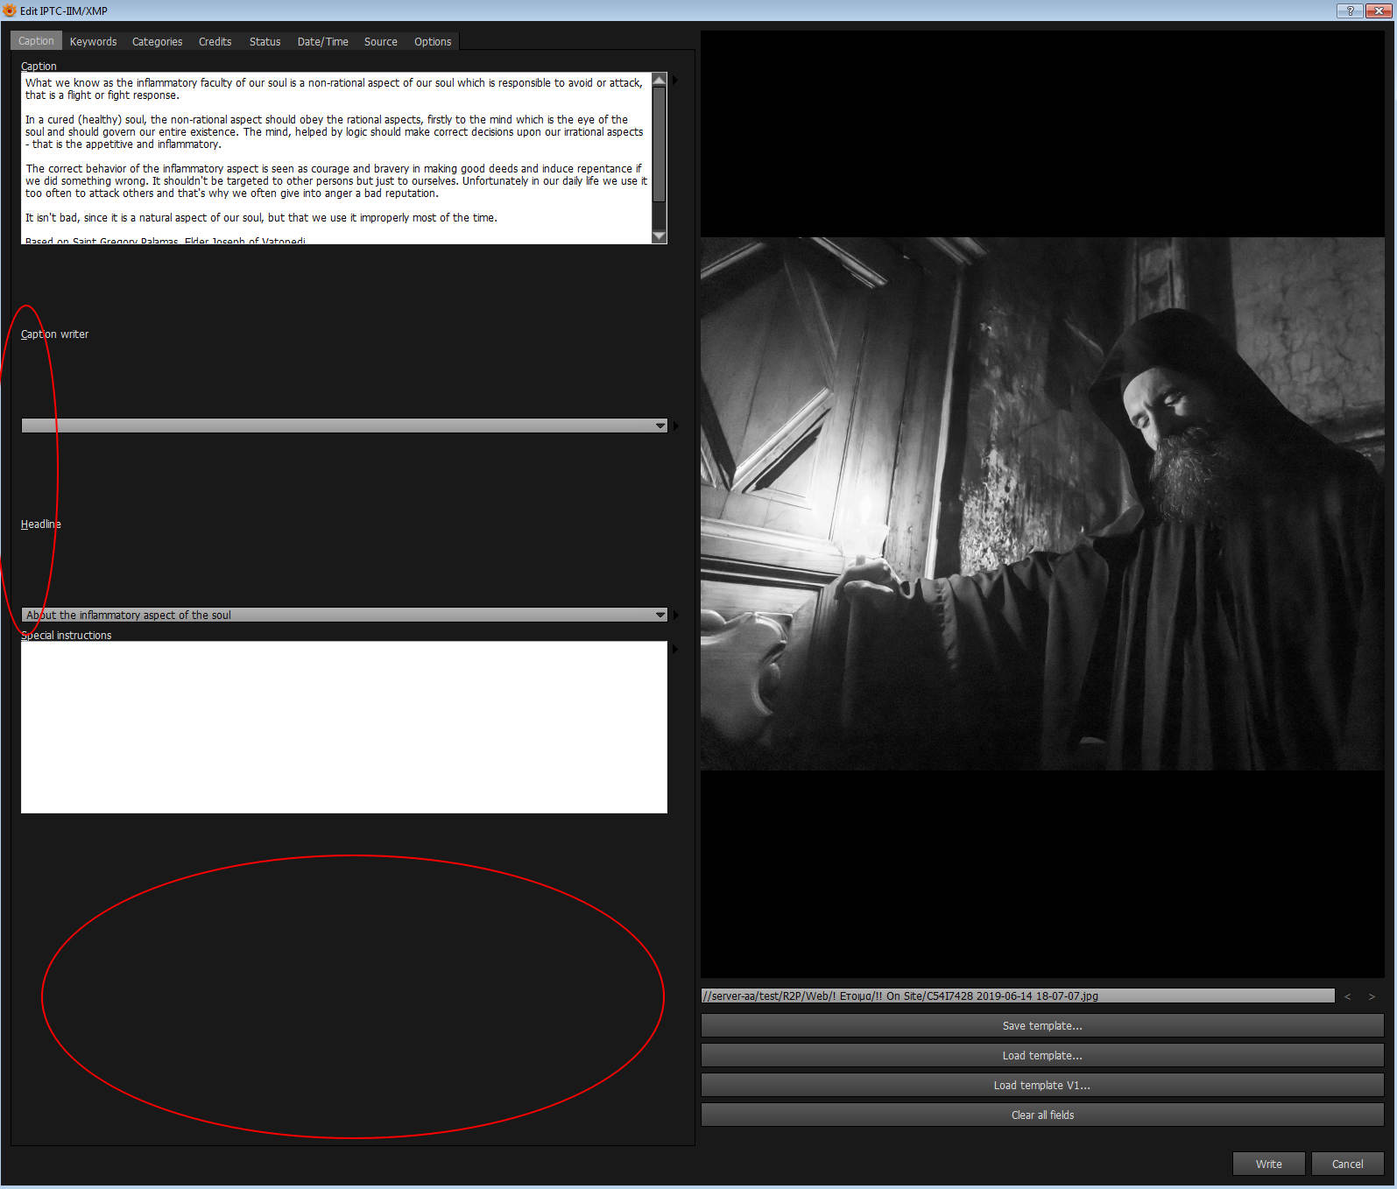Clear all fields in the dialog

[x=1042, y=1115]
